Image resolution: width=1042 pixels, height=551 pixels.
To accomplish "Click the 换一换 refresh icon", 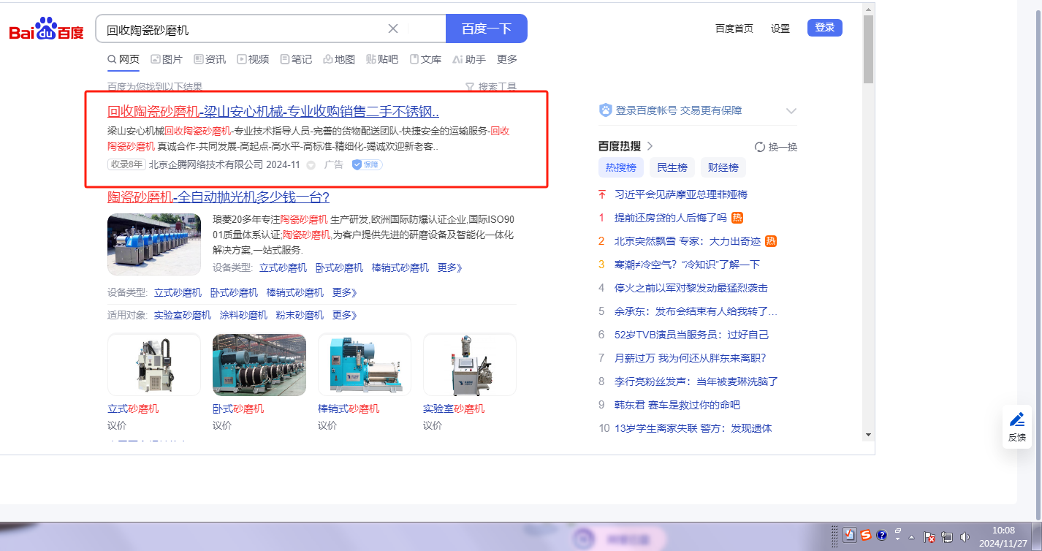I will coord(759,147).
